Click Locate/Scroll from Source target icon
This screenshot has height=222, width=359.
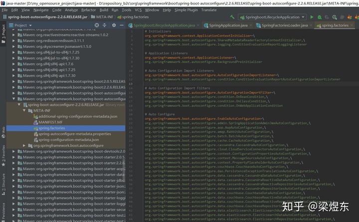click(x=97, y=25)
